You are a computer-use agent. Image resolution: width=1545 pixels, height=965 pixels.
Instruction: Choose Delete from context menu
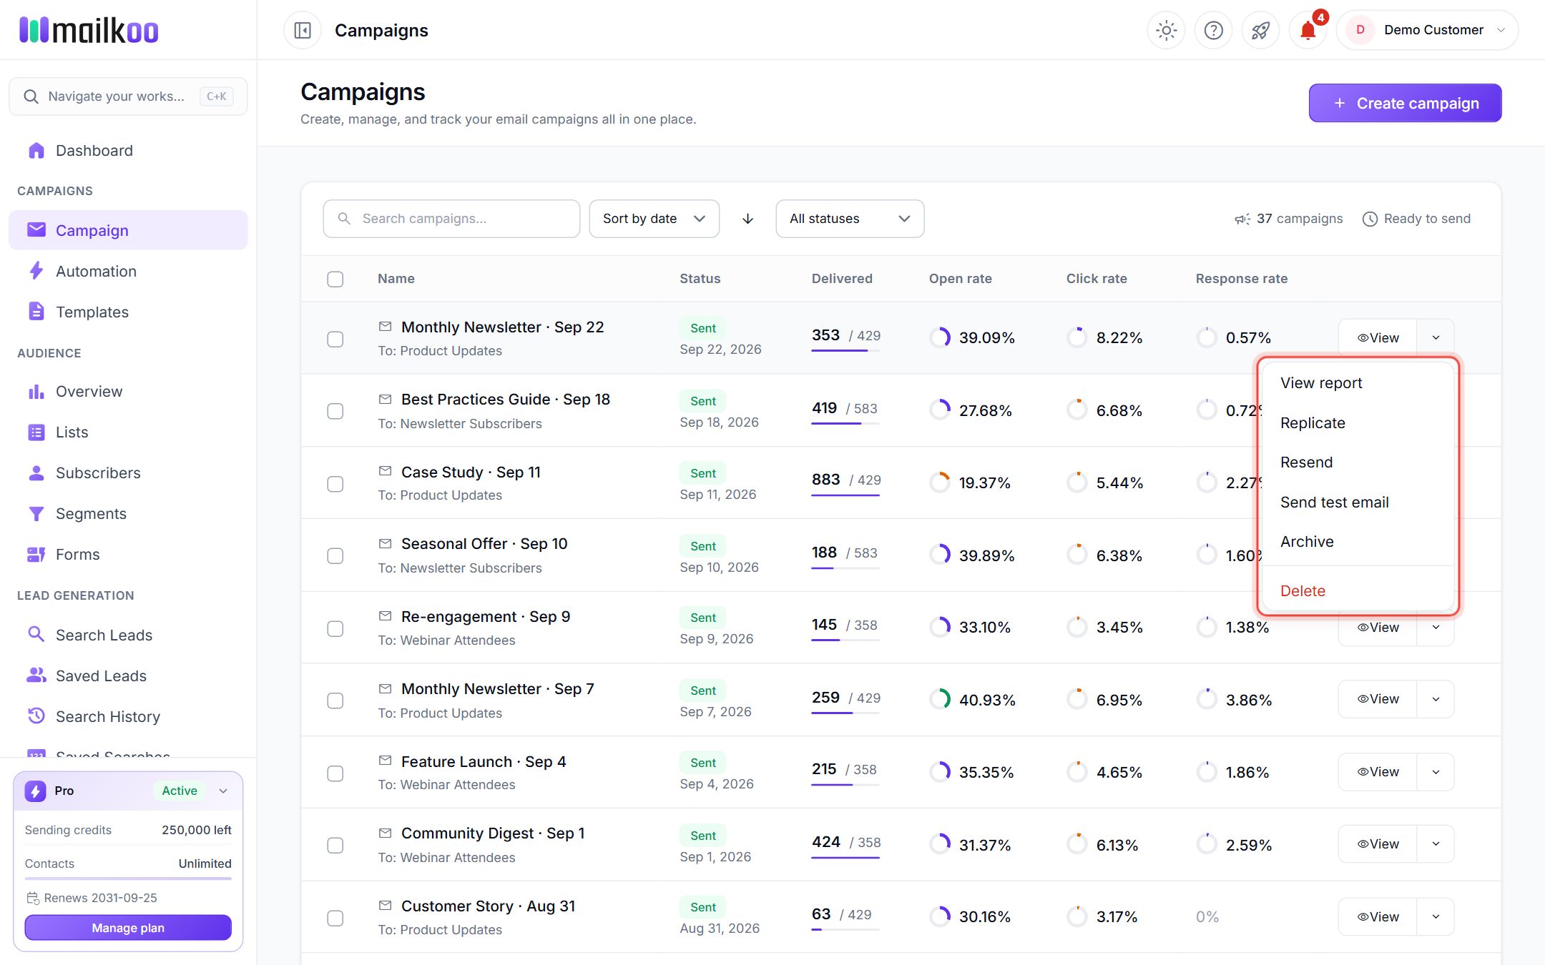click(1358, 591)
